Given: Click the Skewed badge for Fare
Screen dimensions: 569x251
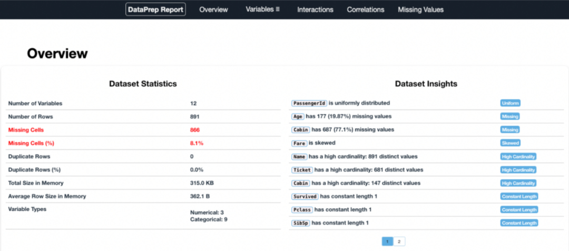Looking at the screenshot, I should click(x=510, y=143).
